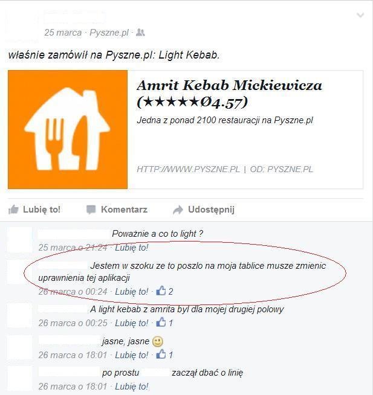
Task: View like count thumb on 'drugiej polowy' comment
Action: [161, 322]
